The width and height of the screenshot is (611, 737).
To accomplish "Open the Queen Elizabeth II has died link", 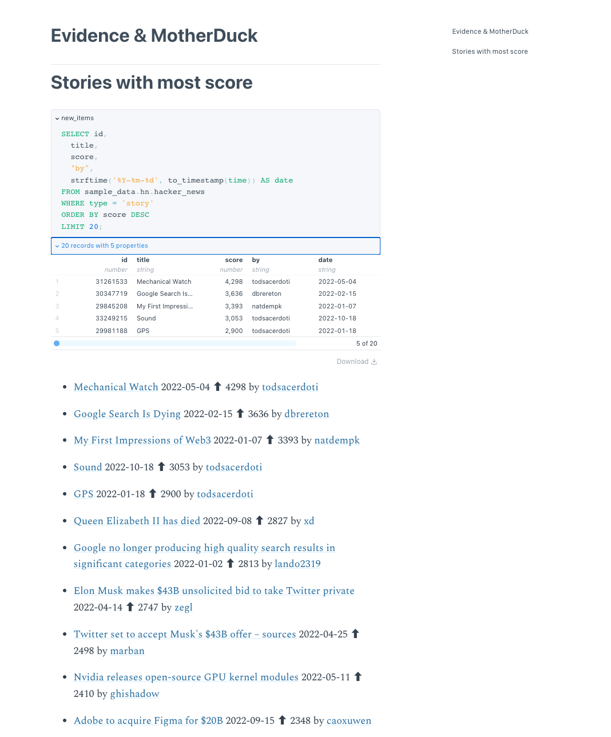I will pyautogui.click(x=137, y=521).
